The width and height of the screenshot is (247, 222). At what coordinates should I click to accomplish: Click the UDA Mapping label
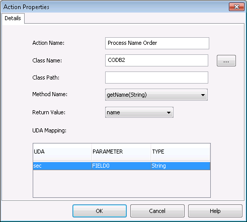point(49,130)
